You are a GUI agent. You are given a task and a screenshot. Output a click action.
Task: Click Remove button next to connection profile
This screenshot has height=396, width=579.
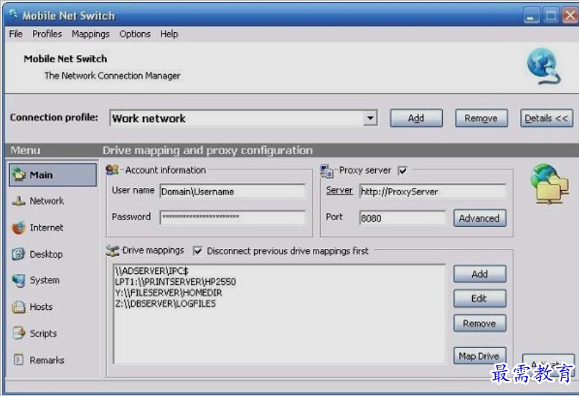point(481,118)
